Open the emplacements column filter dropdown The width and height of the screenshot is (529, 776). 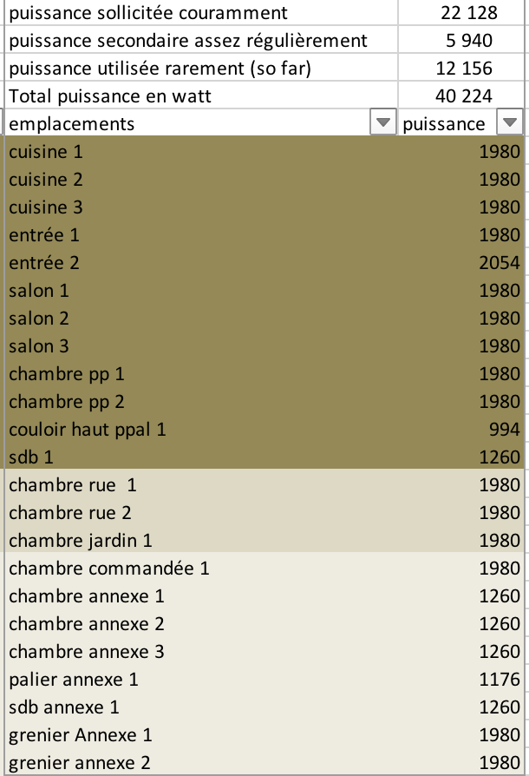coord(382,124)
